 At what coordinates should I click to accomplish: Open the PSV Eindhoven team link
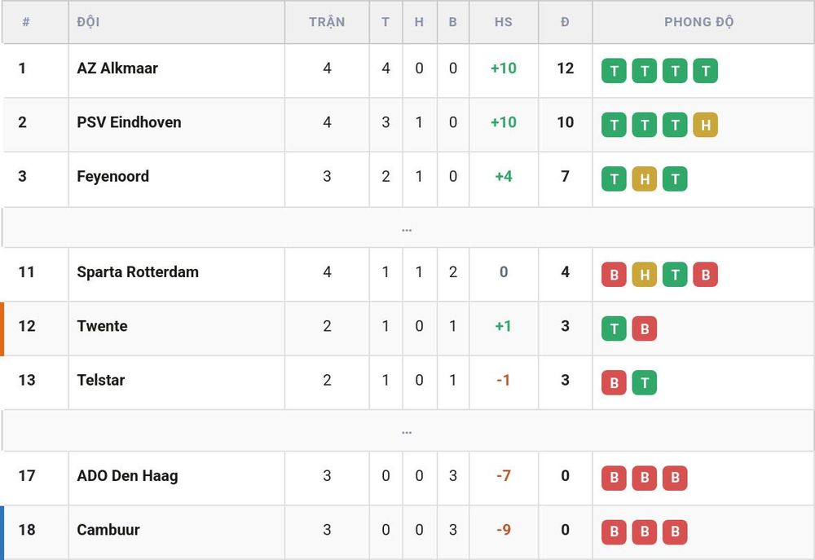point(129,122)
